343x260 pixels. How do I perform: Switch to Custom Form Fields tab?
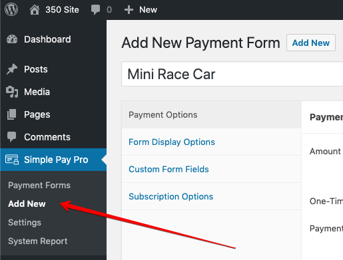(x=169, y=169)
